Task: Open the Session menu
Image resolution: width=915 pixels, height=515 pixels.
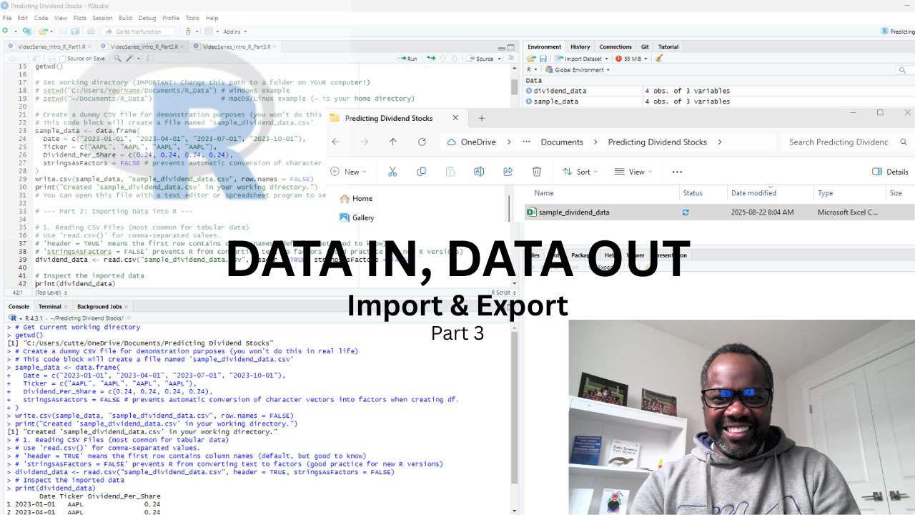Action: pyautogui.click(x=102, y=18)
